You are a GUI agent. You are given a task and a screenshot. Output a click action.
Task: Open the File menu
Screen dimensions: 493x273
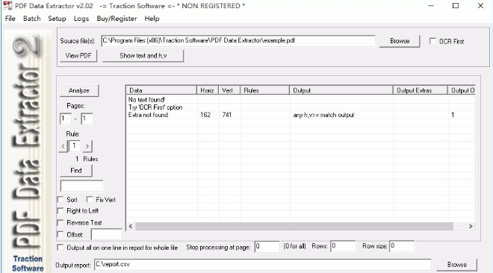(10, 19)
